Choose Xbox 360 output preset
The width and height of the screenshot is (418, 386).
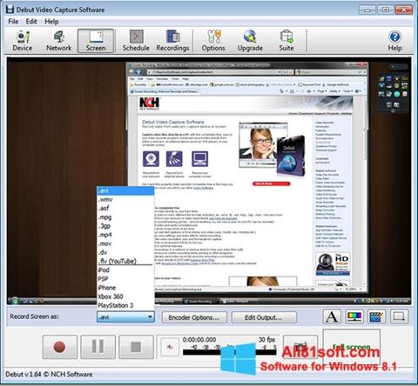125,296
